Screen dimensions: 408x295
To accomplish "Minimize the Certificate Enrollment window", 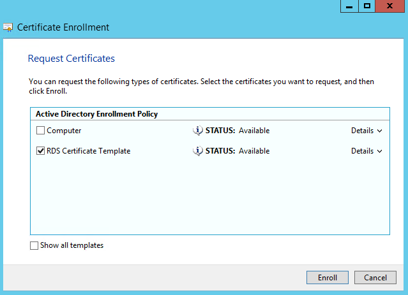I will pos(349,6).
